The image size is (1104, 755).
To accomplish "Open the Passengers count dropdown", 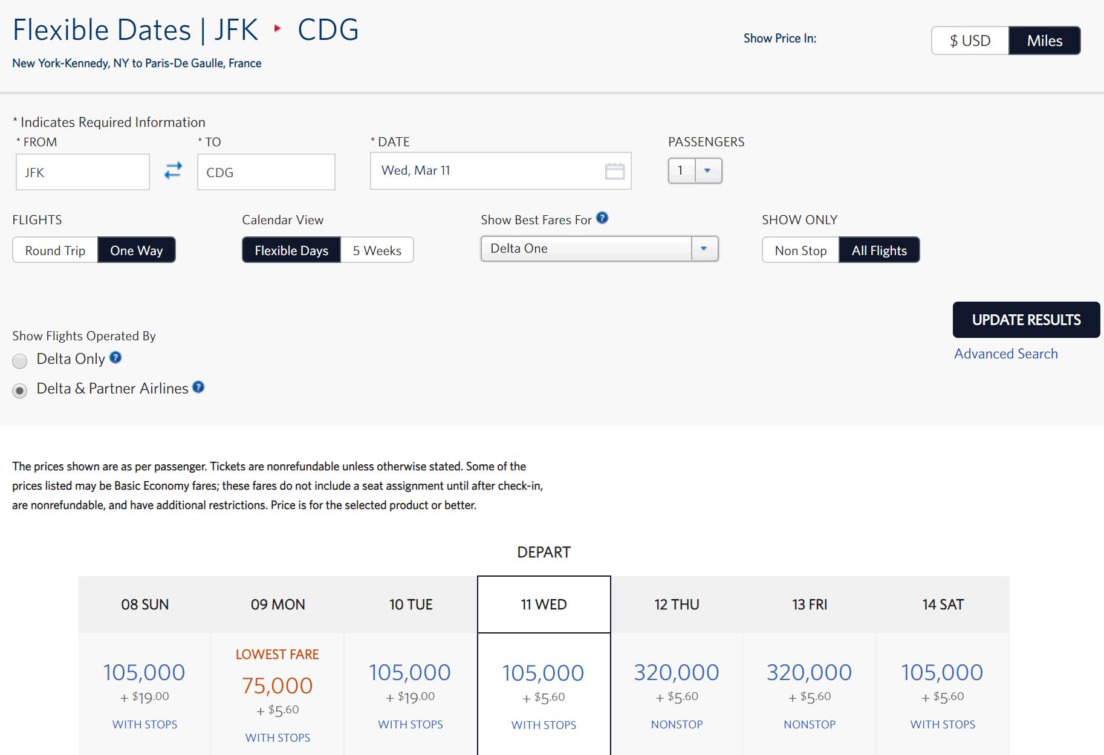I will pyautogui.click(x=695, y=170).
